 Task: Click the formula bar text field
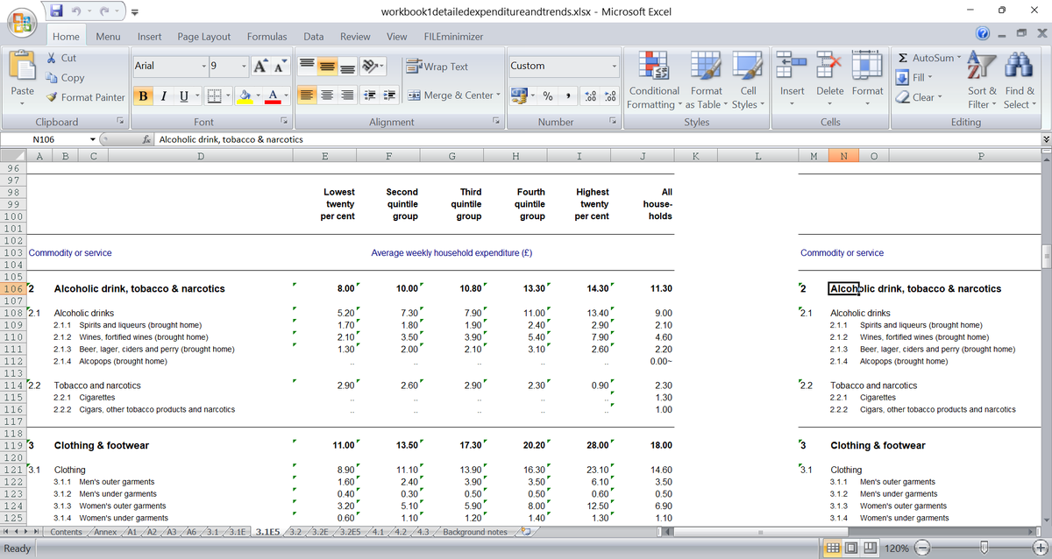pos(599,139)
